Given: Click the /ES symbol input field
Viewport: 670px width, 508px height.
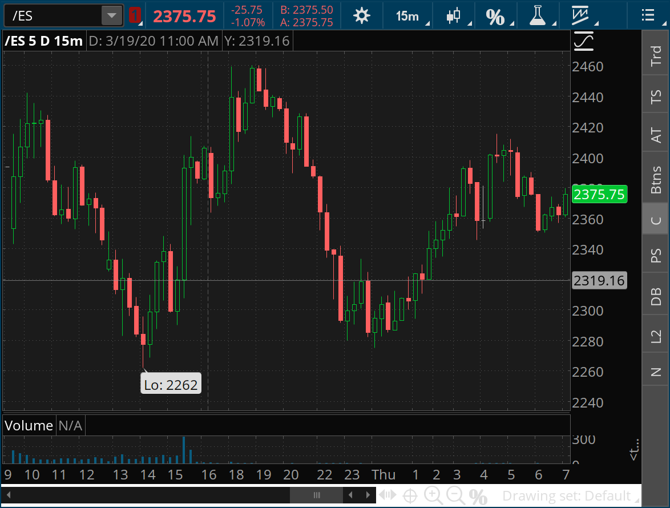Looking at the screenshot, I should [x=54, y=16].
